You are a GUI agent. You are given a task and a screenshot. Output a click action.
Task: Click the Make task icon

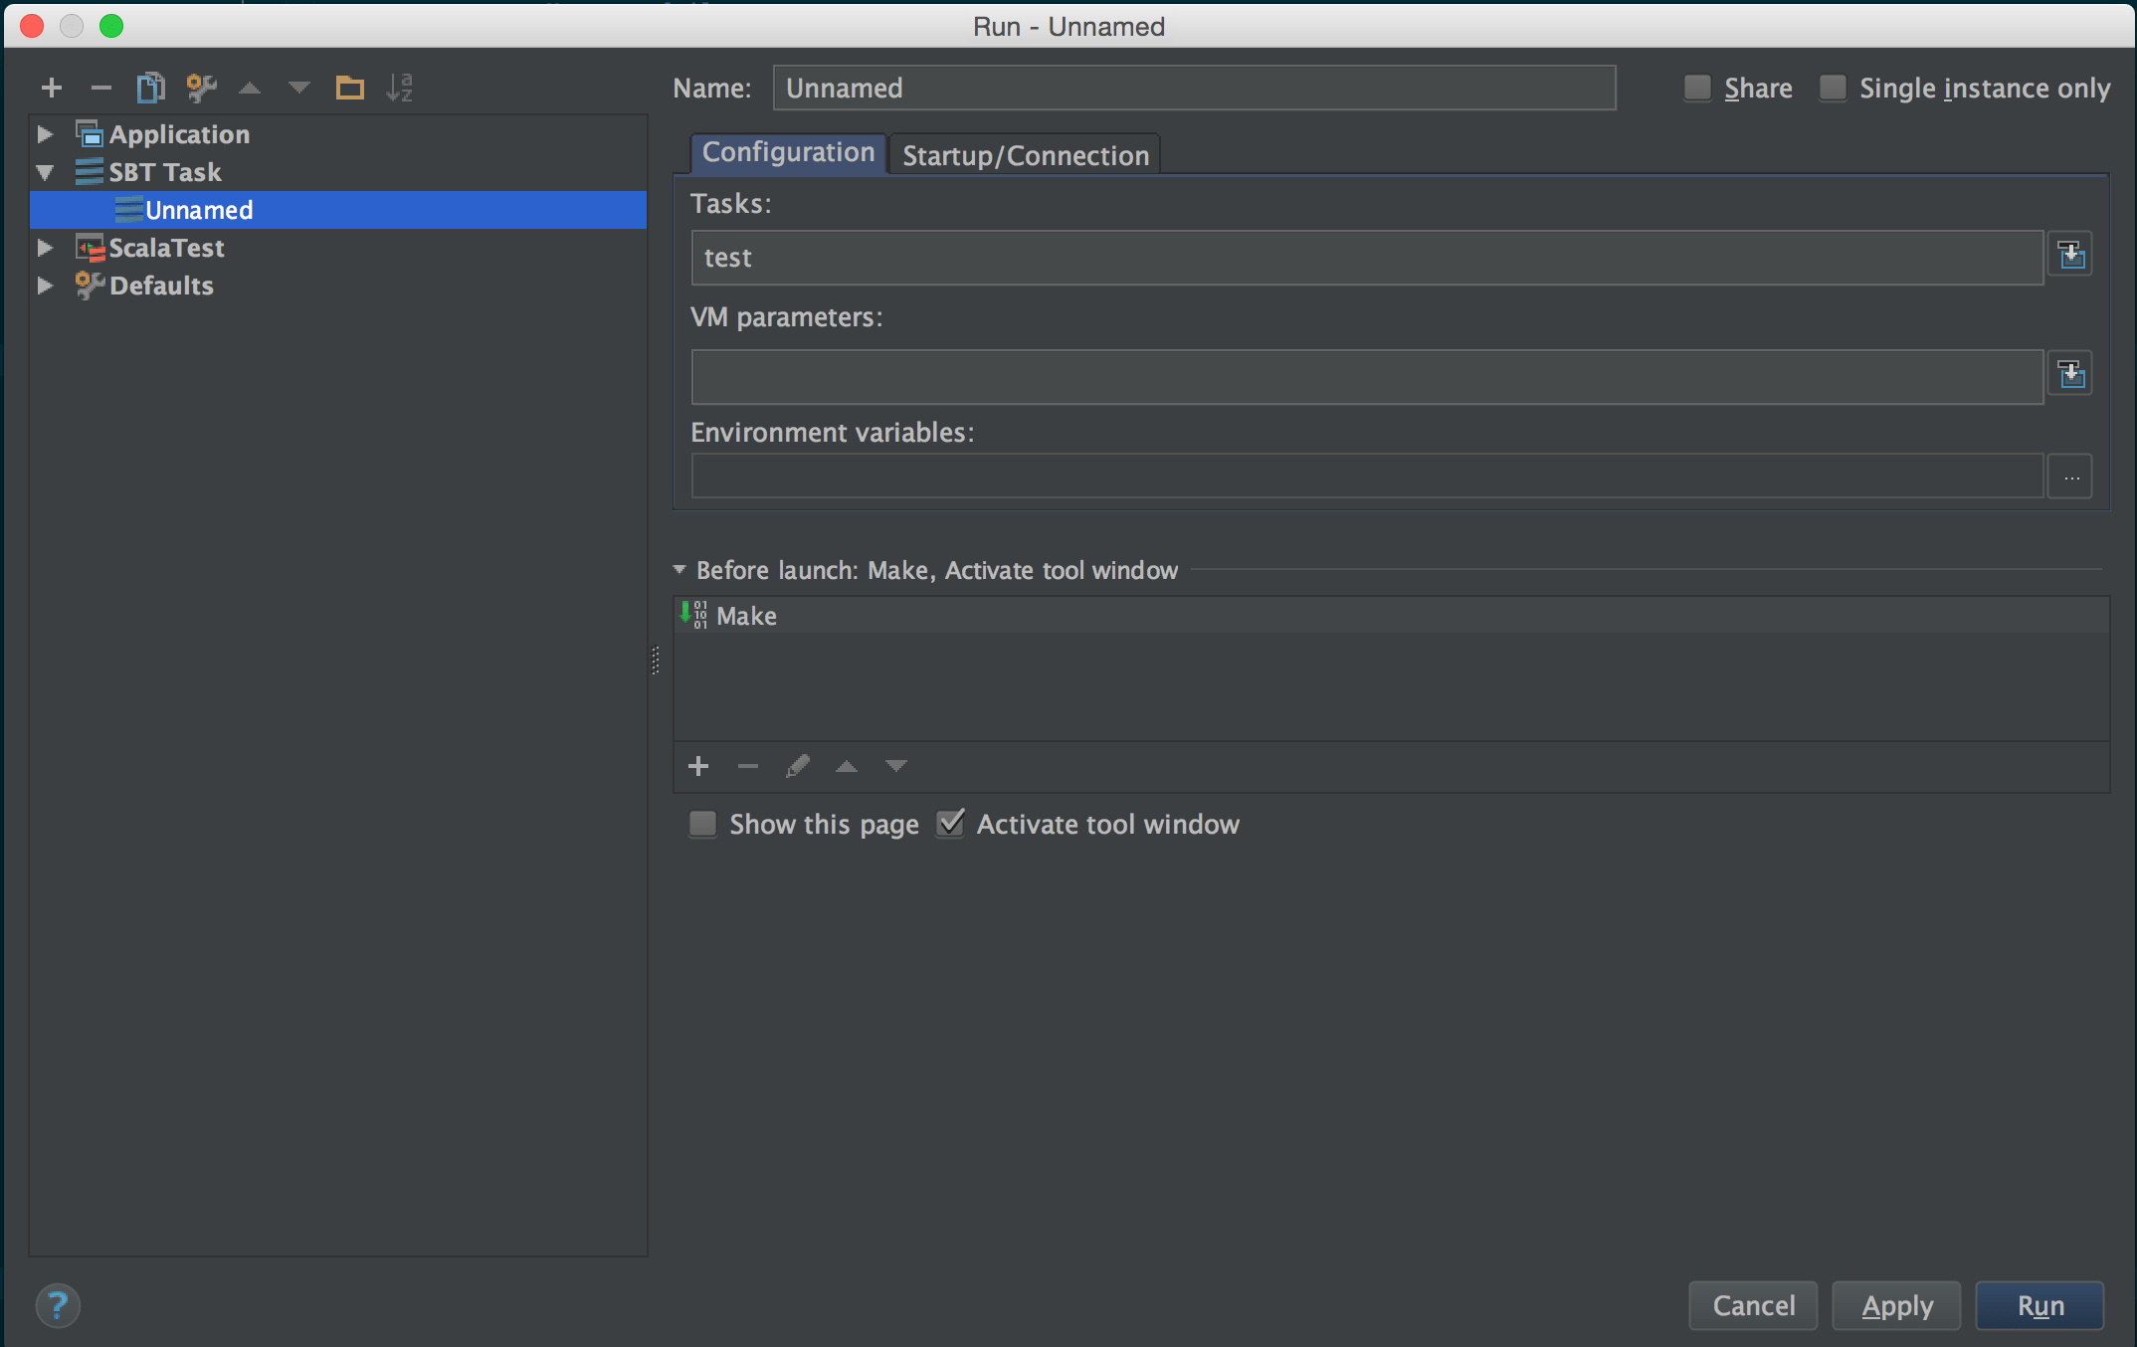point(693,615)
